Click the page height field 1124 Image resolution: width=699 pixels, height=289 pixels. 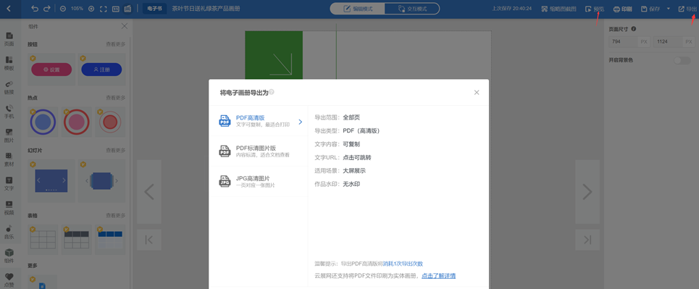click(x=674, y=42)
